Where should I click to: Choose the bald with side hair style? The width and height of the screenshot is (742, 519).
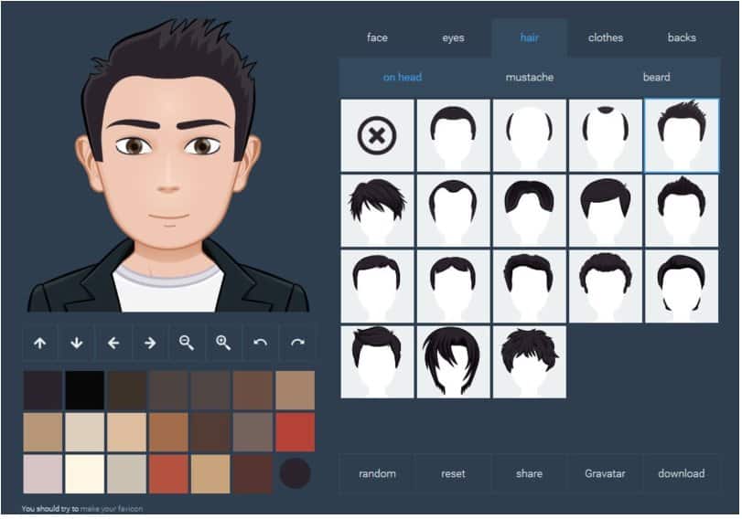pos(530,135)
